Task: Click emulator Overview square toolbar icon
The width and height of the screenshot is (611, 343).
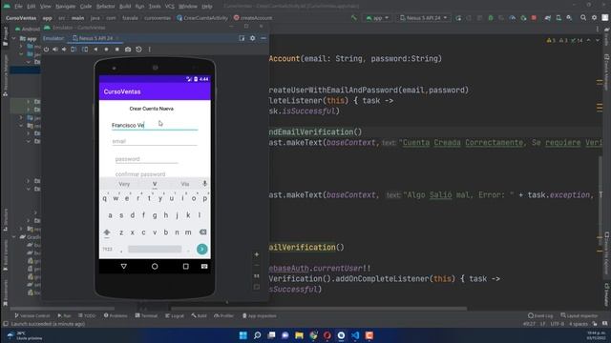Action: pyautogui.click(x=116, y=50)
